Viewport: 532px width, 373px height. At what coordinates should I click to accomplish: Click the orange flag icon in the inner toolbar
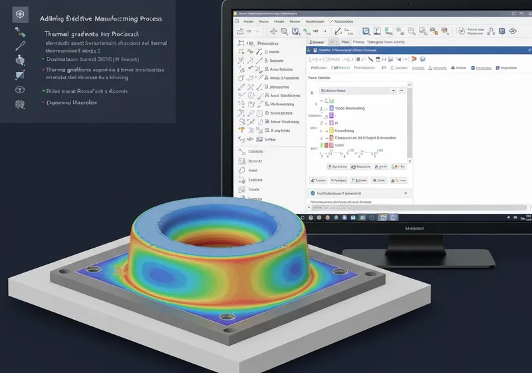pyautogui.click(x=414, y=59)
